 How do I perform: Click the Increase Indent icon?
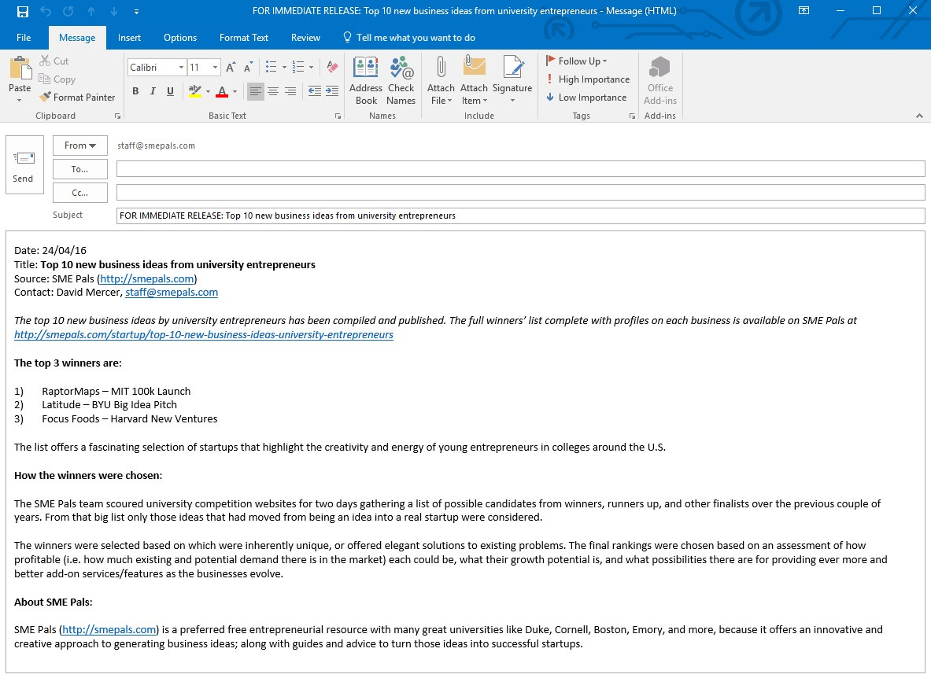332,91
